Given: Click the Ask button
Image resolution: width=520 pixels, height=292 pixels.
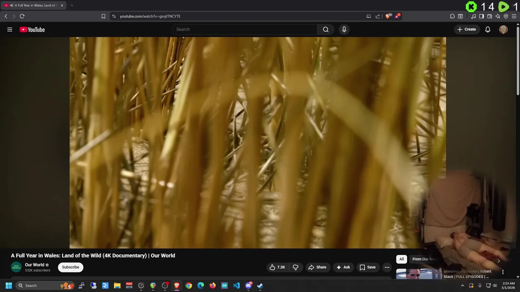Looking at the screenshot, I should (x=343, y=267).
